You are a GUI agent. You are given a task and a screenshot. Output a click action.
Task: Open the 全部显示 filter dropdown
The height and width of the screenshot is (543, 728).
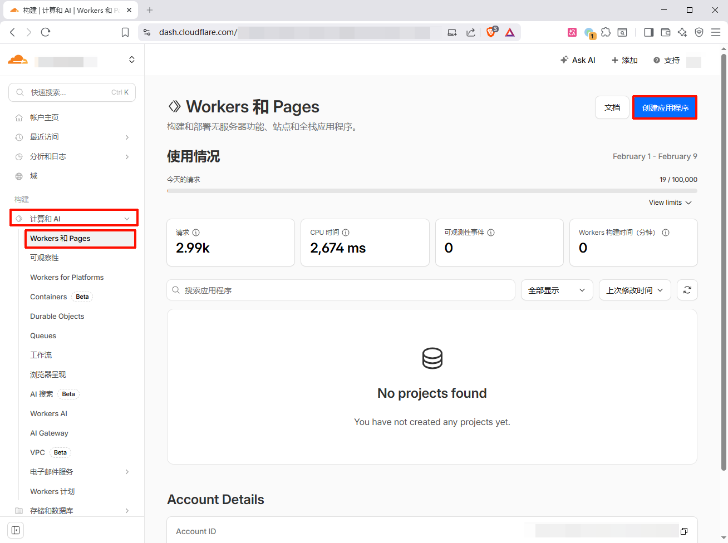(x=557, y=290)
